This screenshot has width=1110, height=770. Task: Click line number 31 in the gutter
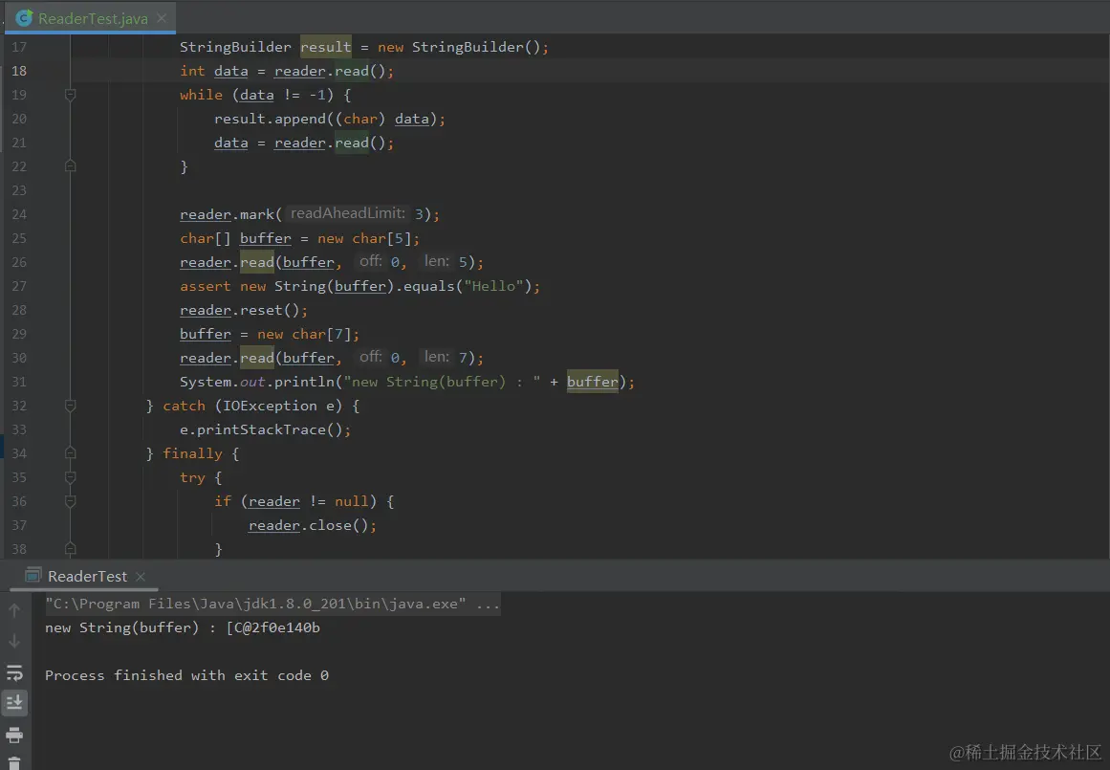tap(19, 382)
